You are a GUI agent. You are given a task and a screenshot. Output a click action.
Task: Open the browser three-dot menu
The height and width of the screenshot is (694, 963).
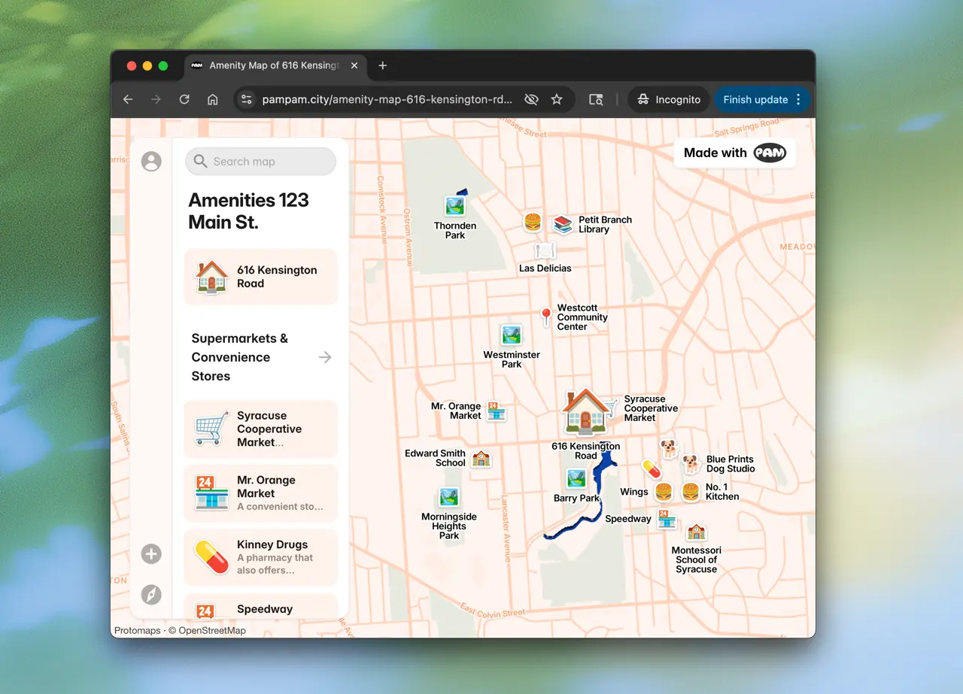[797, 98]
